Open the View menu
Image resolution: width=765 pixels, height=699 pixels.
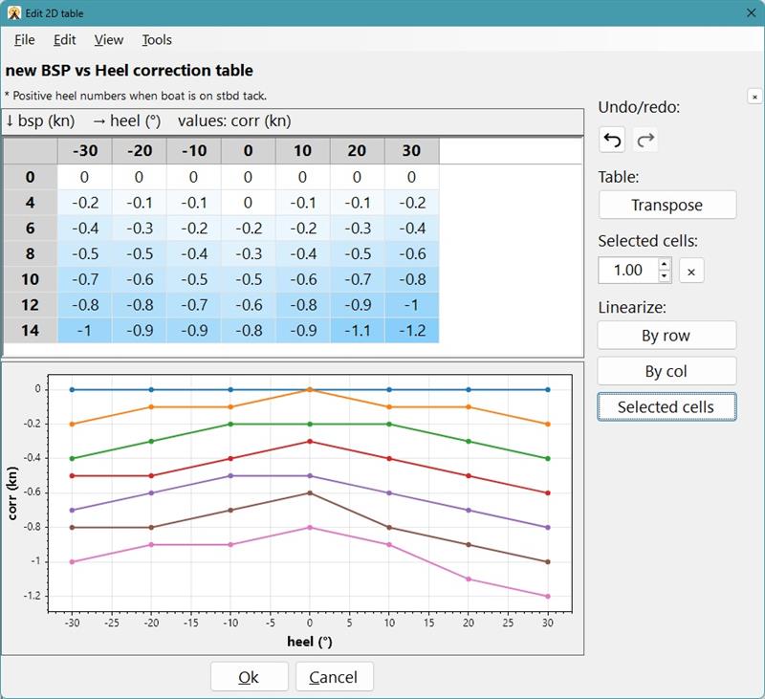[108, 40]
